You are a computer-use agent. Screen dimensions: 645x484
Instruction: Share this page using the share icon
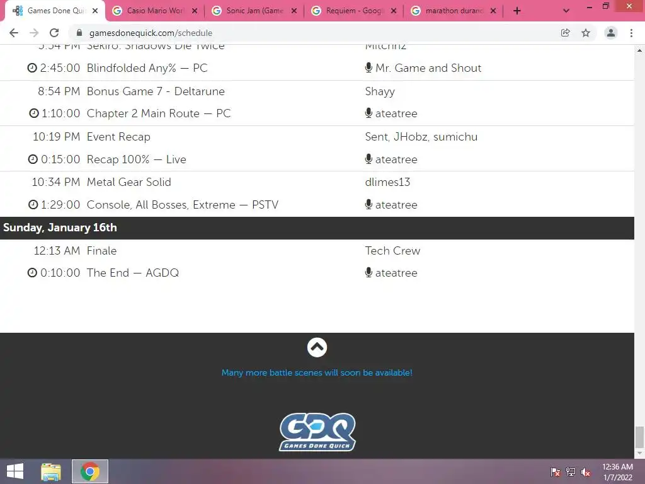click(565, 33)
